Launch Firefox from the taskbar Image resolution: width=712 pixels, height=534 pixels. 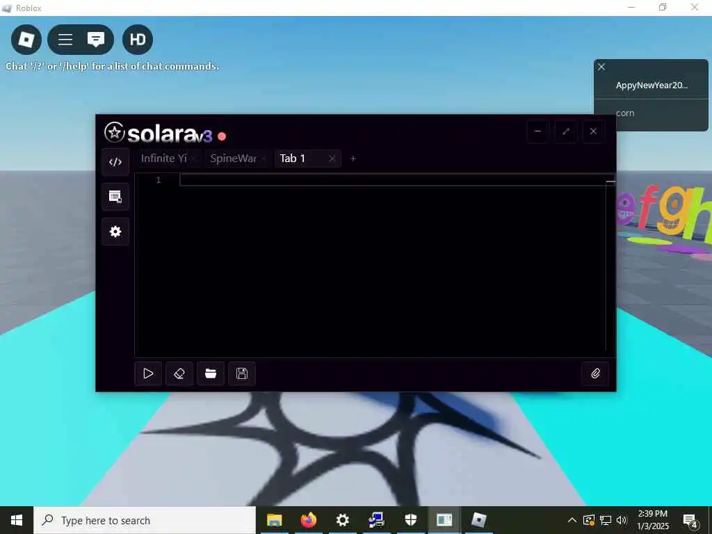pyautogui.click(x=308, y=520)
